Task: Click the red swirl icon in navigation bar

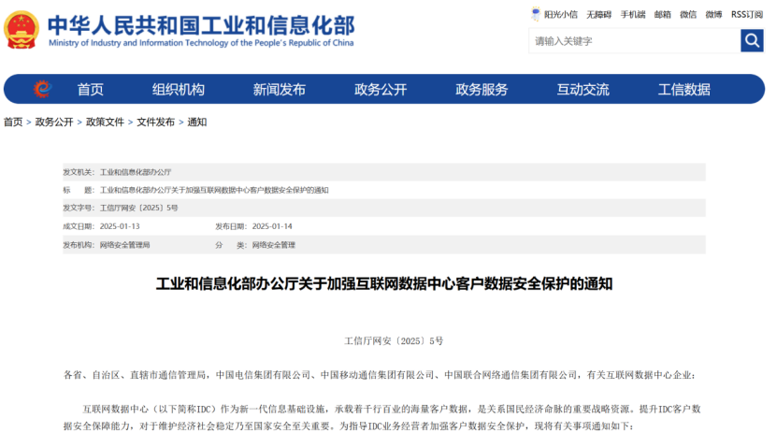Action: coord(42,89)
